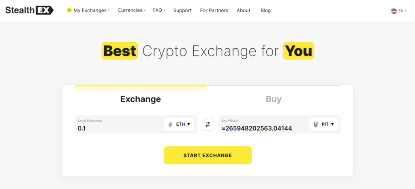Open the FAQ dropdown

click(x=159, y=10)
